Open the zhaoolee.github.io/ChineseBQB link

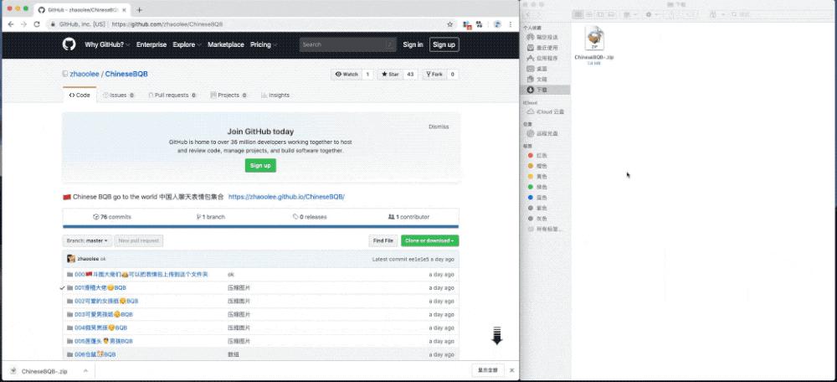point(286,197)
